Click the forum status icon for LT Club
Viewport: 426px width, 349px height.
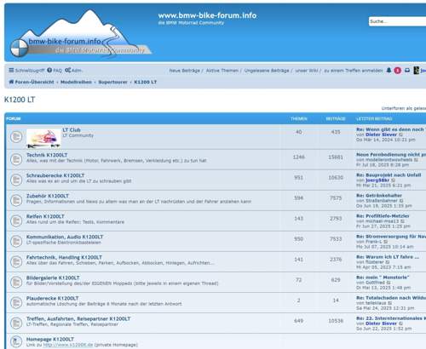point(16,137)
